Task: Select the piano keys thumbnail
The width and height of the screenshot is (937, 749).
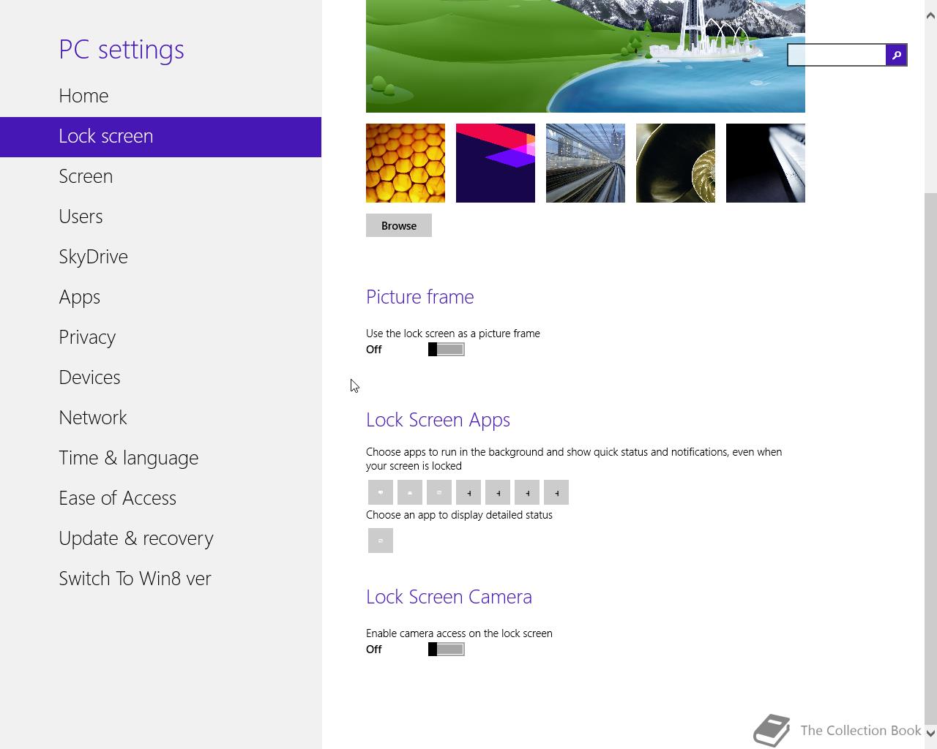Action: [766, 163]
